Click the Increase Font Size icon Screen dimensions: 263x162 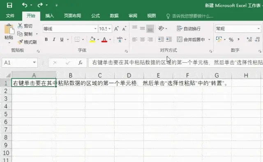pos(116,29)
